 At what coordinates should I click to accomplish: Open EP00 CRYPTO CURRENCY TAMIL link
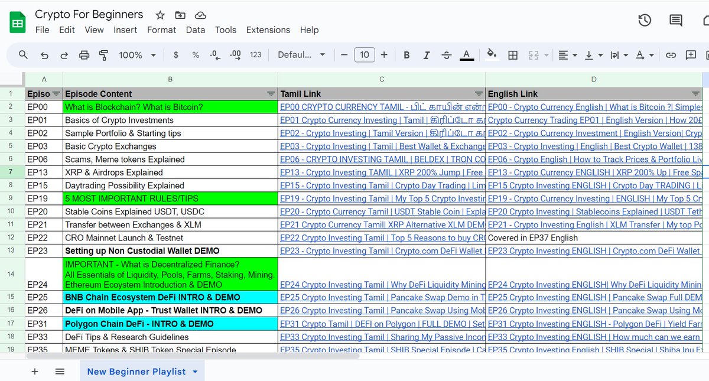pos(382,107)
